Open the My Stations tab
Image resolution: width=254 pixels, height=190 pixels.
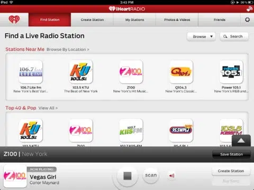coord(134,20)
